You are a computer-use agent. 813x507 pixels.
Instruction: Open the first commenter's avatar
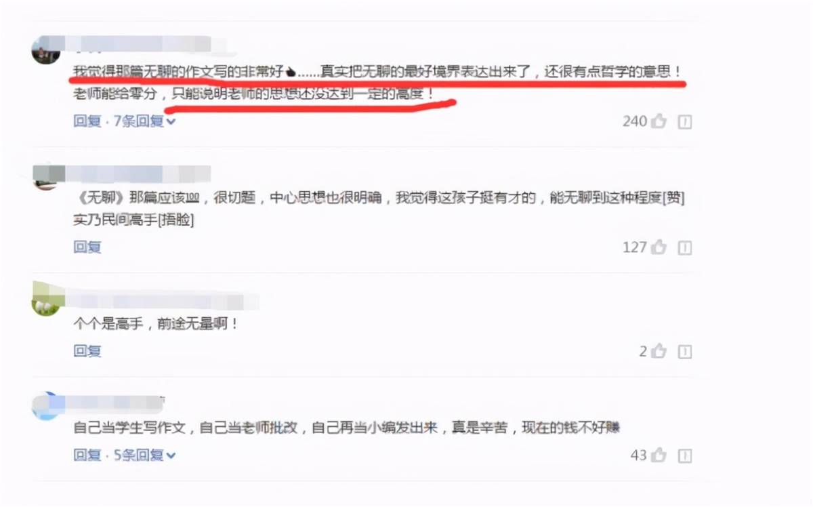(x=46, y=50)
